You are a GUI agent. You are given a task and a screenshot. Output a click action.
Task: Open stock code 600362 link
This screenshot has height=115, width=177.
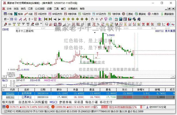10,97
